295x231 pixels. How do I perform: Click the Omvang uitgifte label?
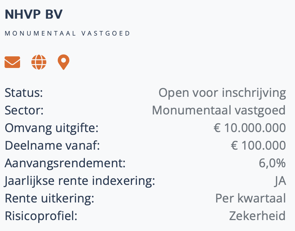click(x=51, y=128)
